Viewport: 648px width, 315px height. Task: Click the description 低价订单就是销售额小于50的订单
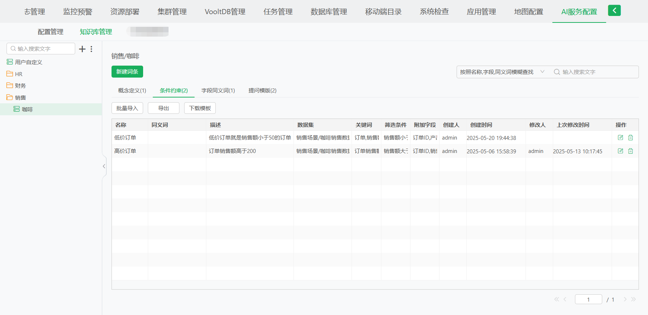point(250,138)
